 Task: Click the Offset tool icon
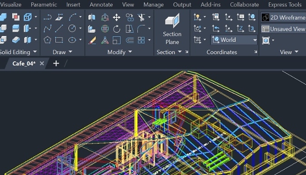[130, 40]
